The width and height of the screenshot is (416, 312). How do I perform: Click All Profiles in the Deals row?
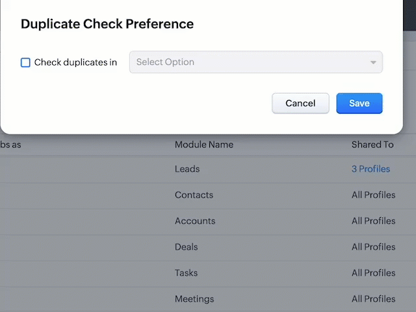click(x=373, y=247)
